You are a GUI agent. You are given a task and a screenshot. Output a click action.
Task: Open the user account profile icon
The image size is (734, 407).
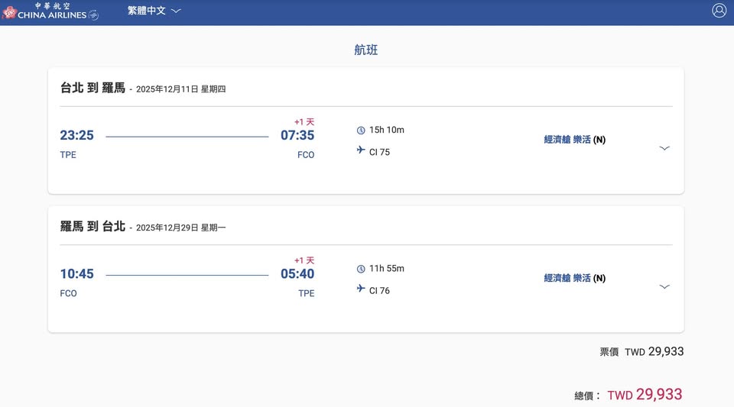click(x=719, y=11)
